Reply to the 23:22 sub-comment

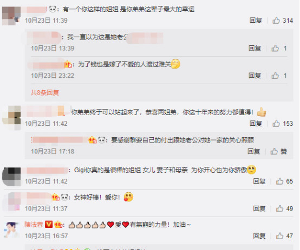[255, 76]
